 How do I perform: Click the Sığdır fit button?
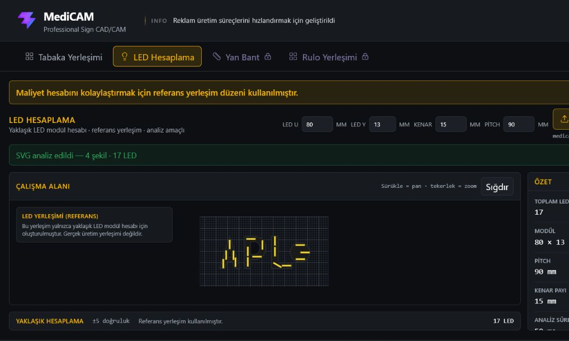(x=497, y=187)
